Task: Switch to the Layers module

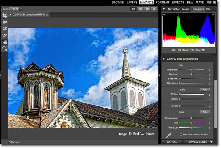Action: point(132,3)
